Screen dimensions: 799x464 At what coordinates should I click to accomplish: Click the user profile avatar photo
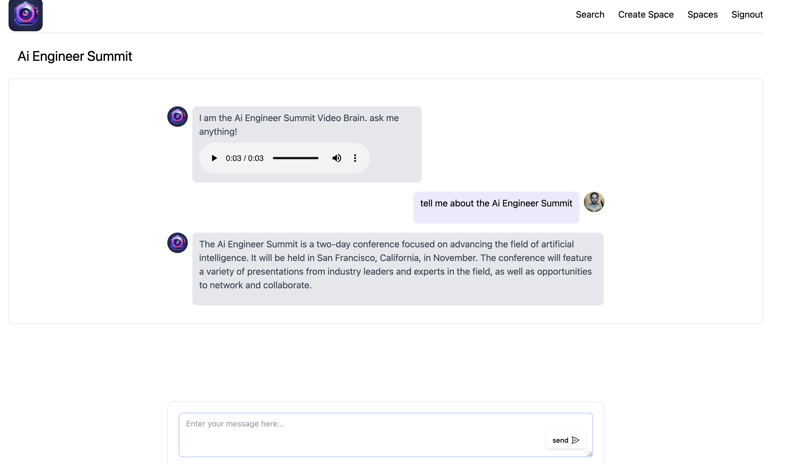594,202
